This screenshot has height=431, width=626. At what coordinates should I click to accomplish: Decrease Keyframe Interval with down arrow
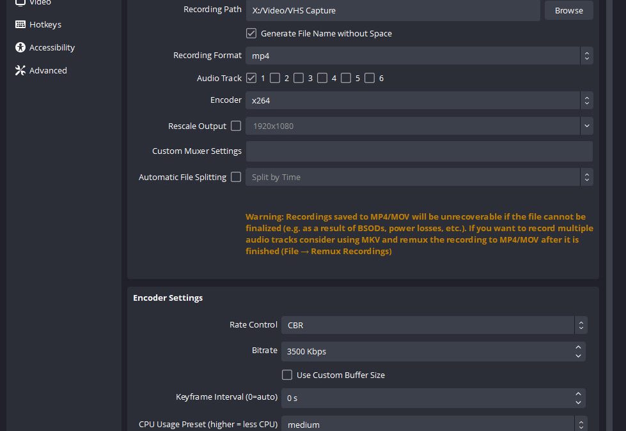click(578, 402)
